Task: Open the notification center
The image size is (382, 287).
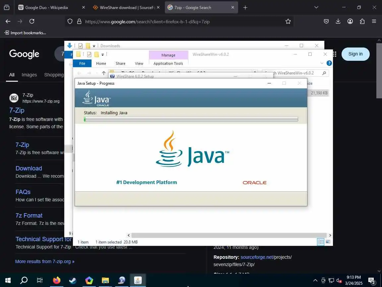Action: point(372,280)
